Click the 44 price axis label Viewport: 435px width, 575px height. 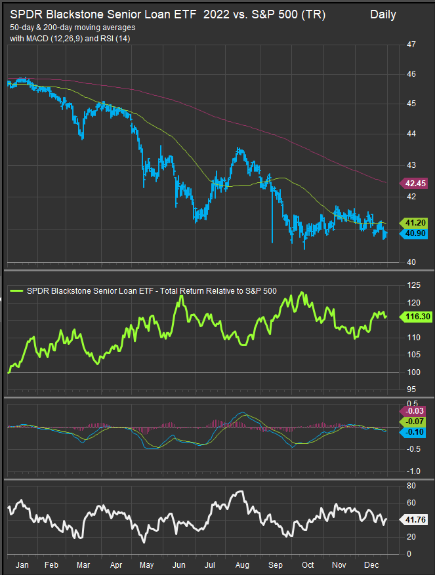[x=411, y=134]
